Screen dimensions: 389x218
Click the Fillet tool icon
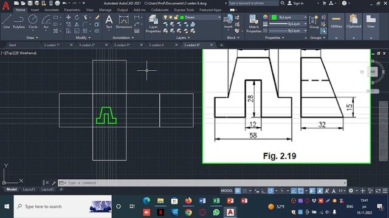[85, 24]
